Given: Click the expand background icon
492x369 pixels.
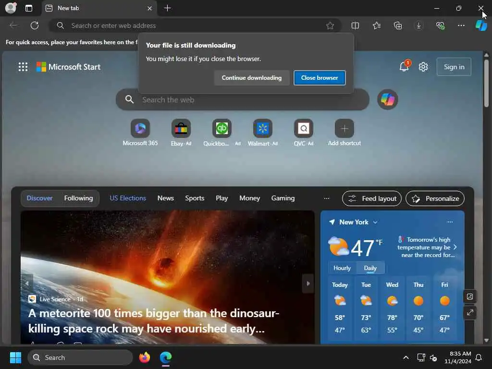Looking at the screenshot, I should click(470, 312).
